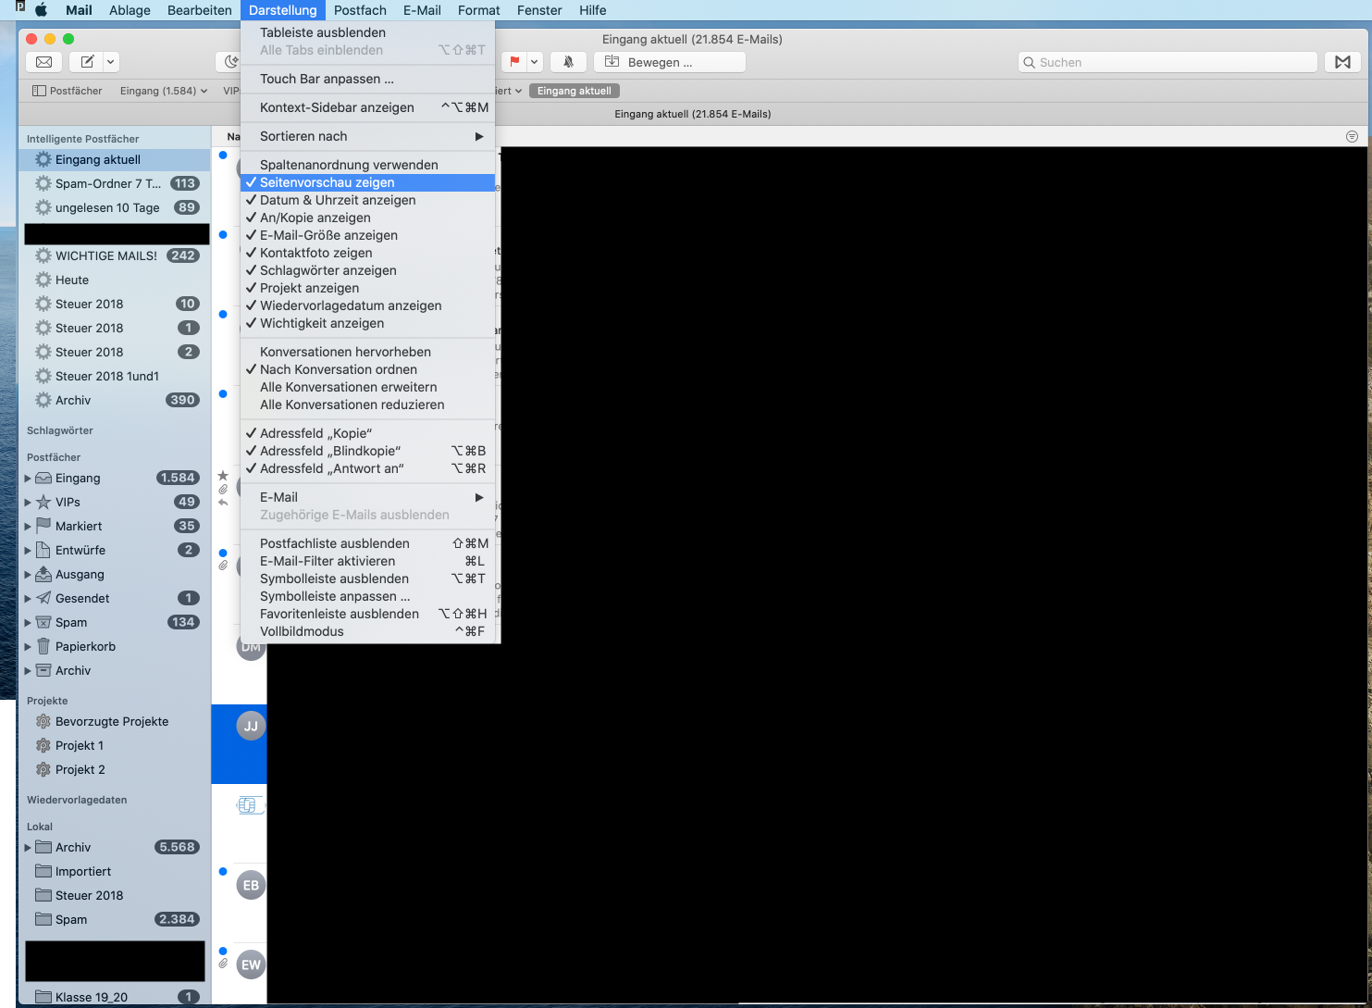Image resolution: width=1372 pixels, height=1008 pixels.
Task: Choose Postfachliste ausblenden
Action: pos(368,543)
